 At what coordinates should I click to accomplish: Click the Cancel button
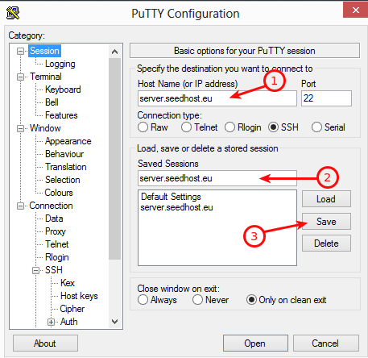pos(325,343)
